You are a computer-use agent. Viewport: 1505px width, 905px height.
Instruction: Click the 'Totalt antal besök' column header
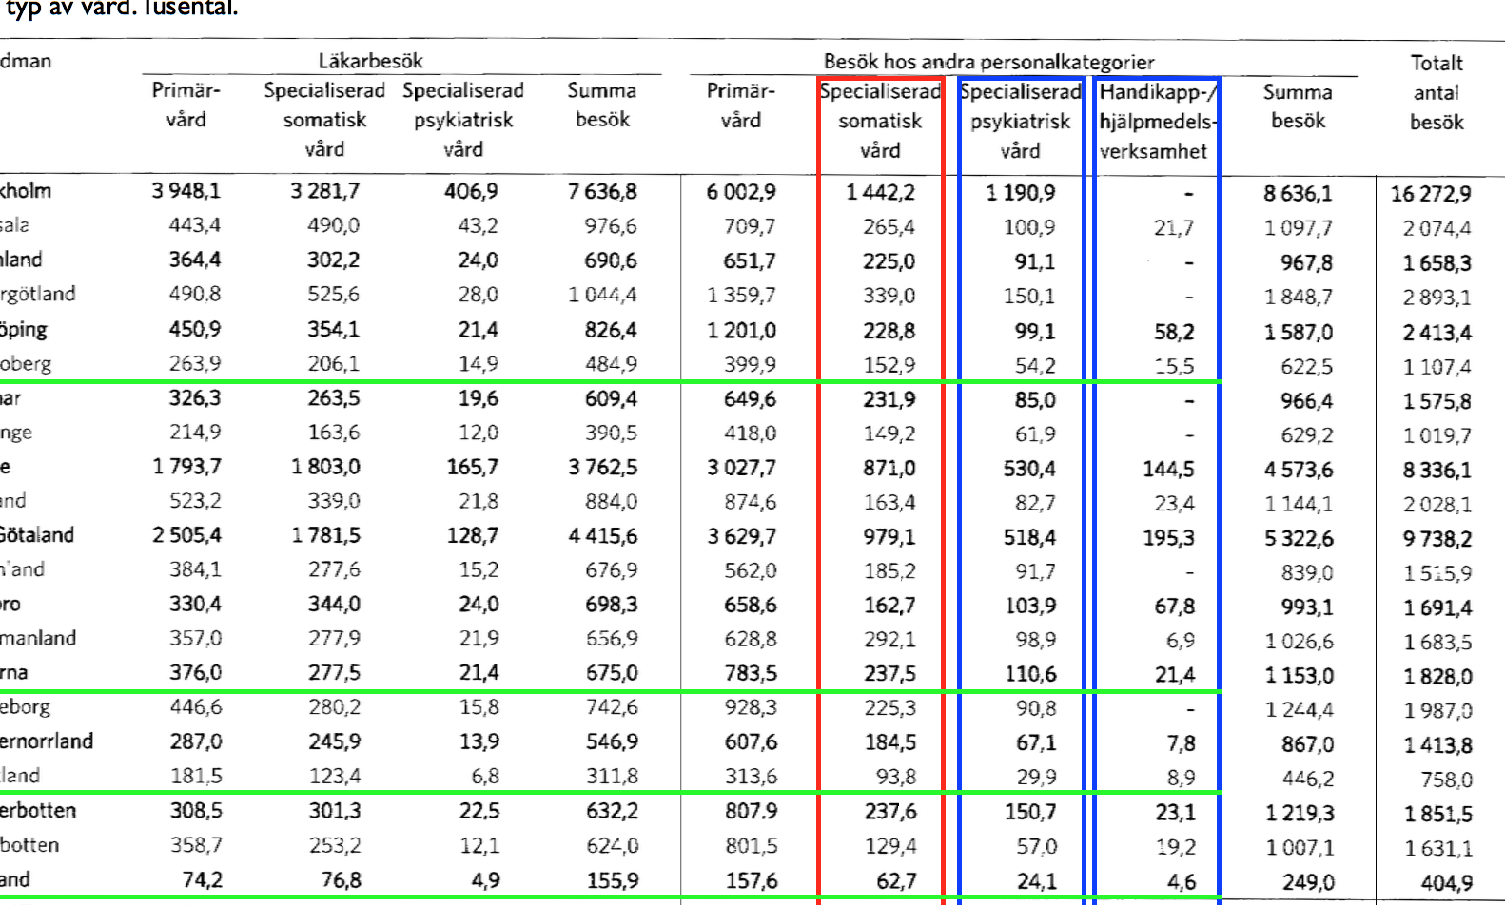coord(1437,92)
